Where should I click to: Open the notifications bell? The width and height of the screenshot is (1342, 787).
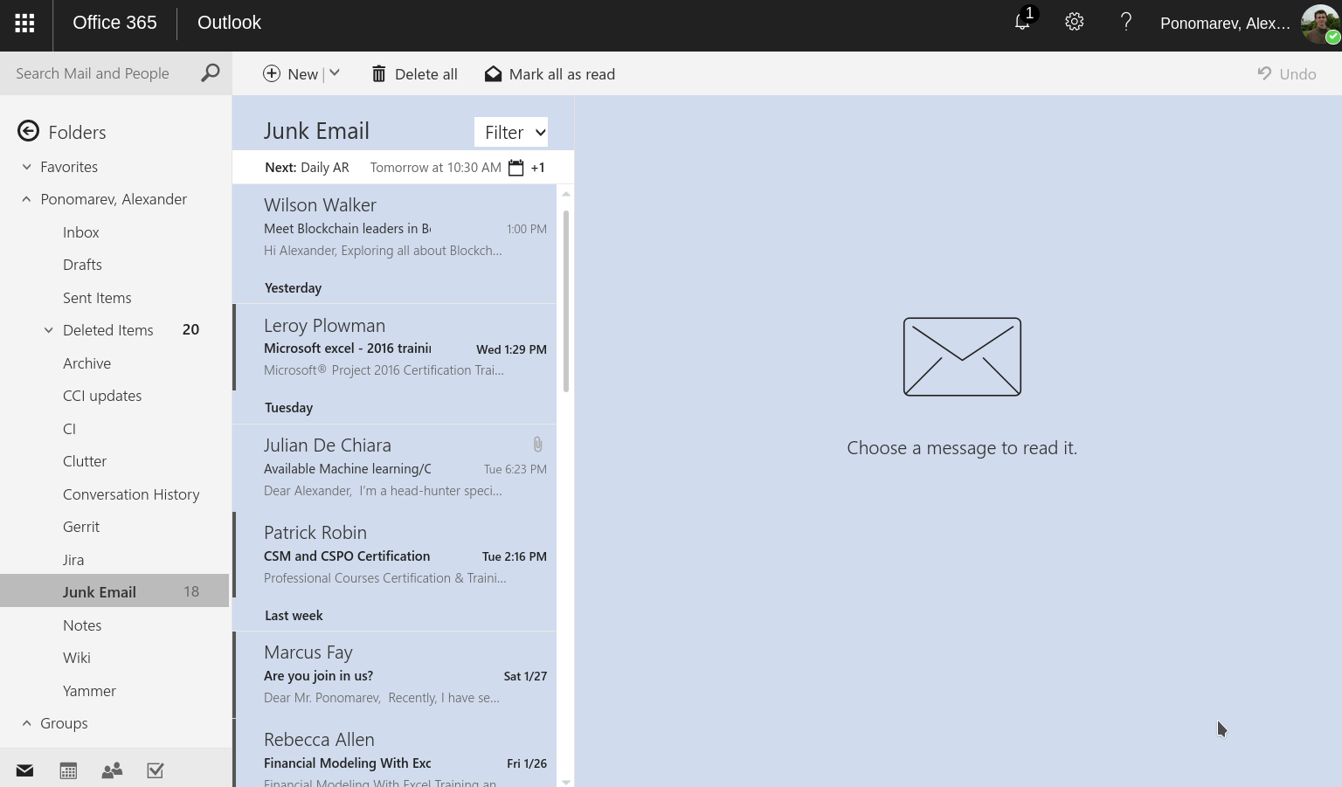click(1021, 23)
